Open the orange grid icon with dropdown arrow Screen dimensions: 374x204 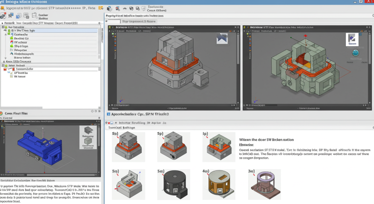(101, 8)
